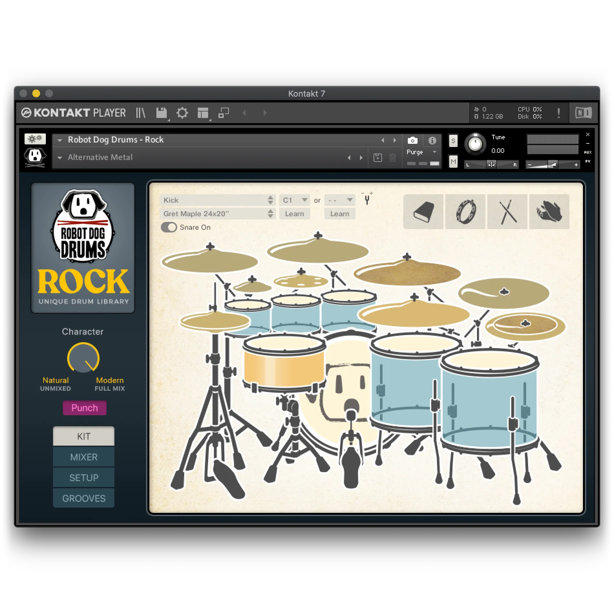
Task: Select the tambourine percussion icon
Action: 465,212
